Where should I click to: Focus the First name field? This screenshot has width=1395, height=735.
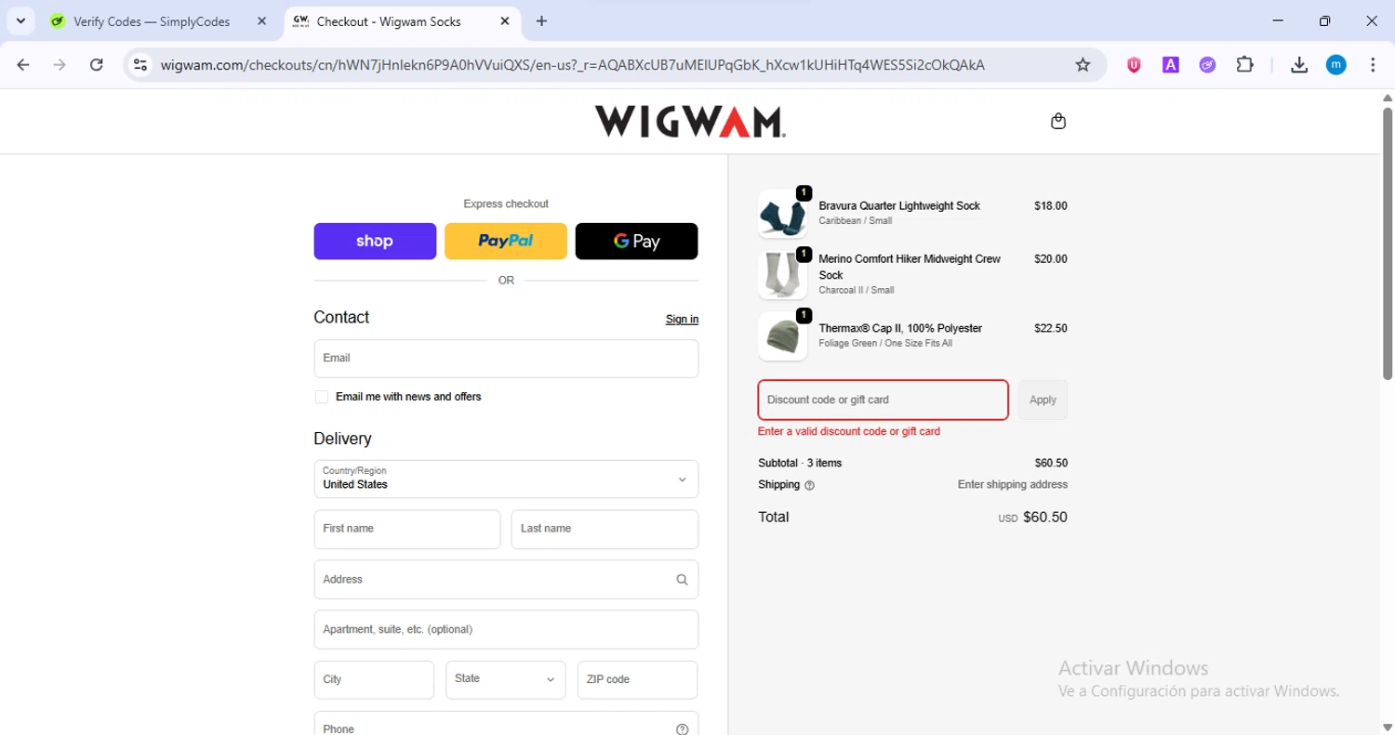[x=407, y=529]
